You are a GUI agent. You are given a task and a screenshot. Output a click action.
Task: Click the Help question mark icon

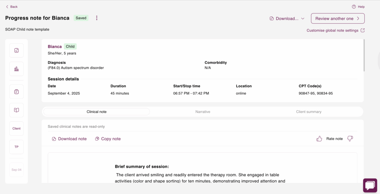point(354,7)
